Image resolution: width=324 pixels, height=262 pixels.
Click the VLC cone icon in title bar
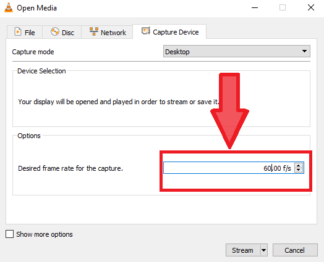9,8
